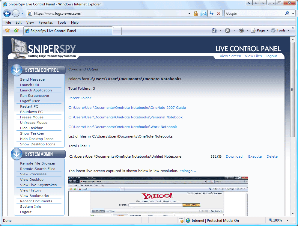Image resolution: width=298 pixels, height=226 pixels.
Task: Click the red Stop loading icon
Action: (x=219, y=13)
